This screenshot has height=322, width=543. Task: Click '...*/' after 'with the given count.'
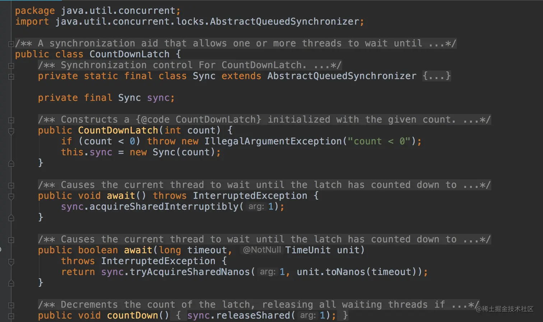coord(477,120)
